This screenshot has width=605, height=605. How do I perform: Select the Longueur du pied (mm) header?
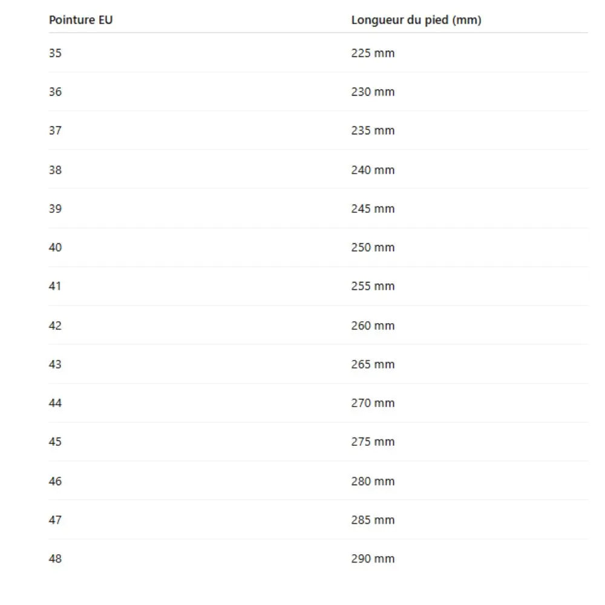point(416,20)
